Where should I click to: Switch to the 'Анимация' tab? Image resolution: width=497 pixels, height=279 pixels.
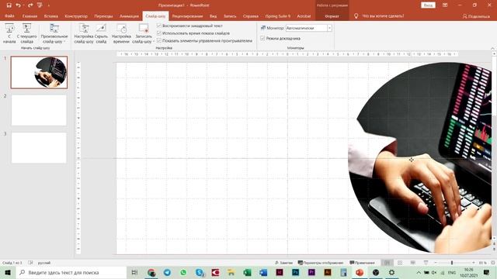tap(129, 15)
